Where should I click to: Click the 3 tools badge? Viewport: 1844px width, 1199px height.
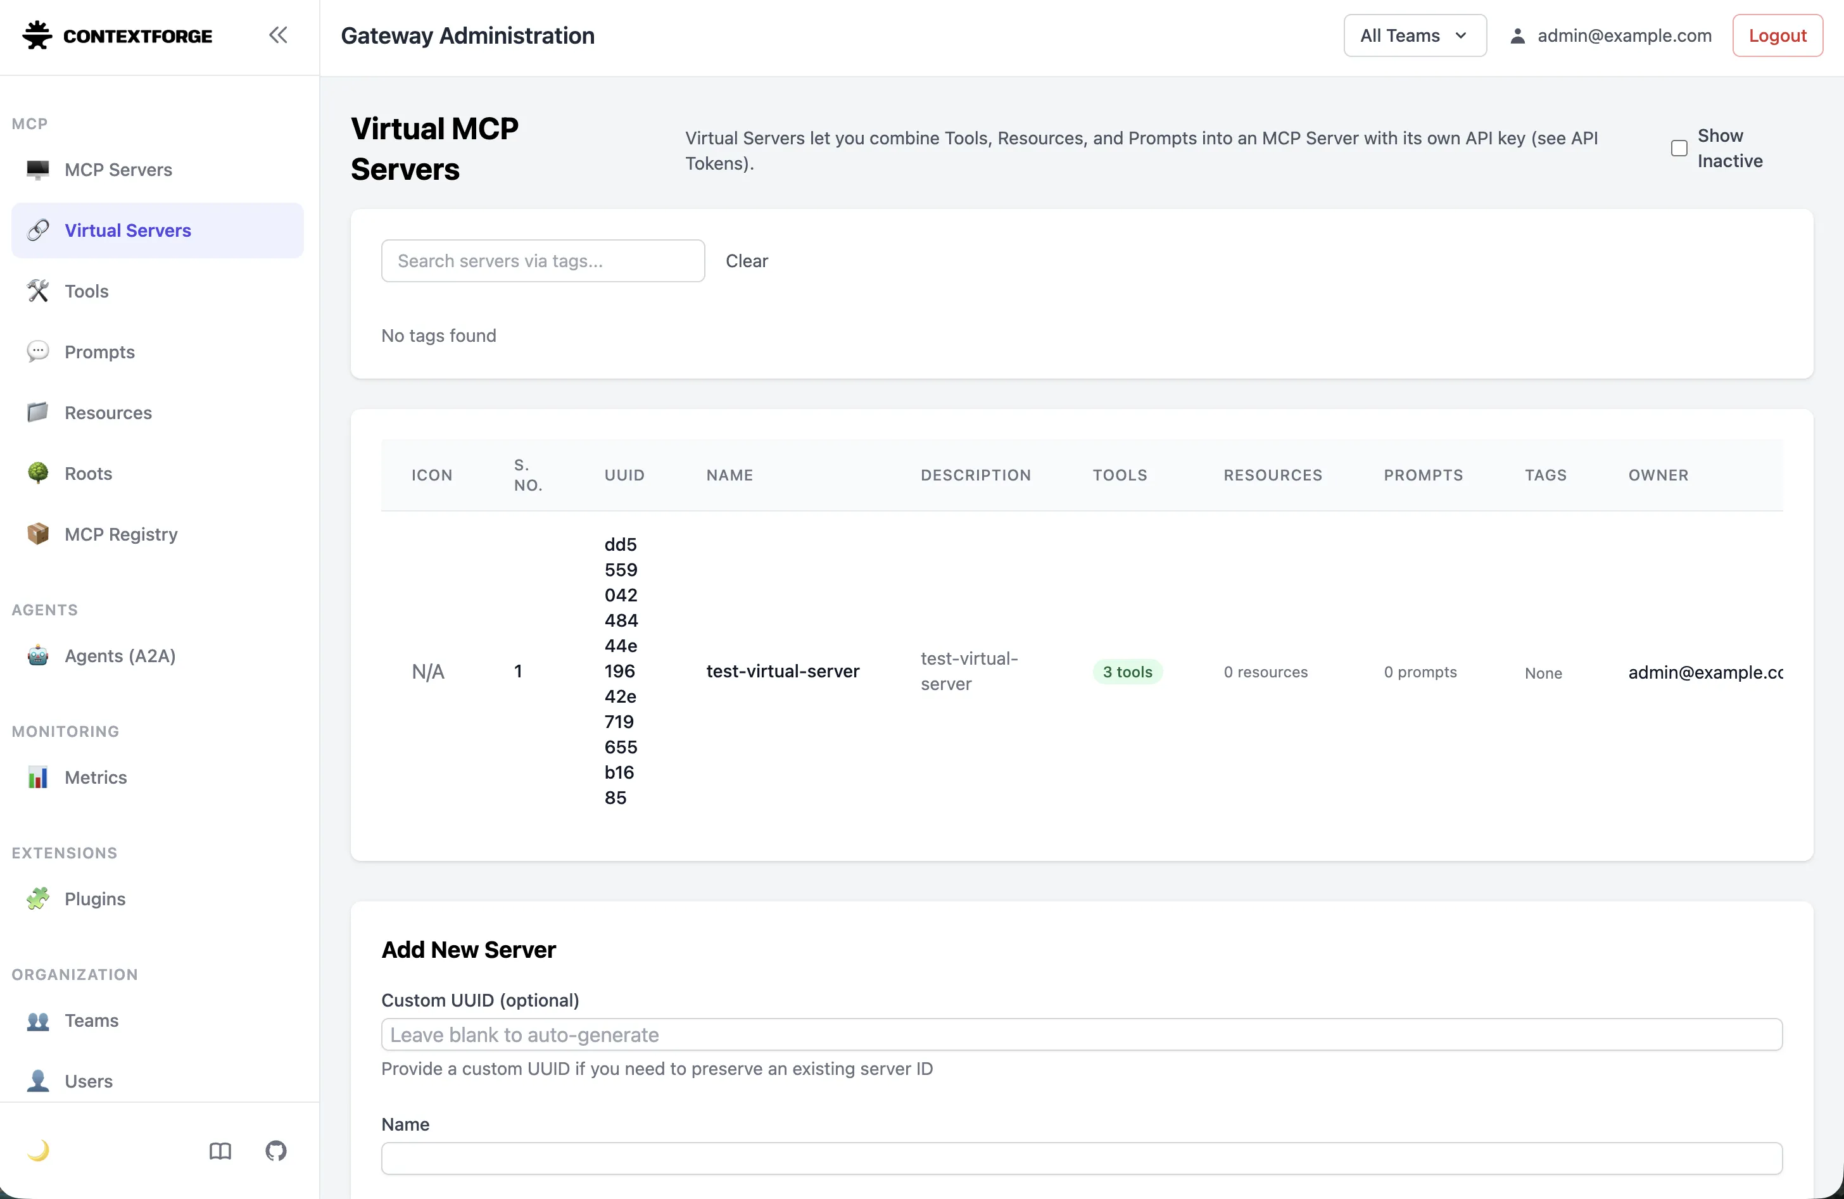[x=1127, y=672]
